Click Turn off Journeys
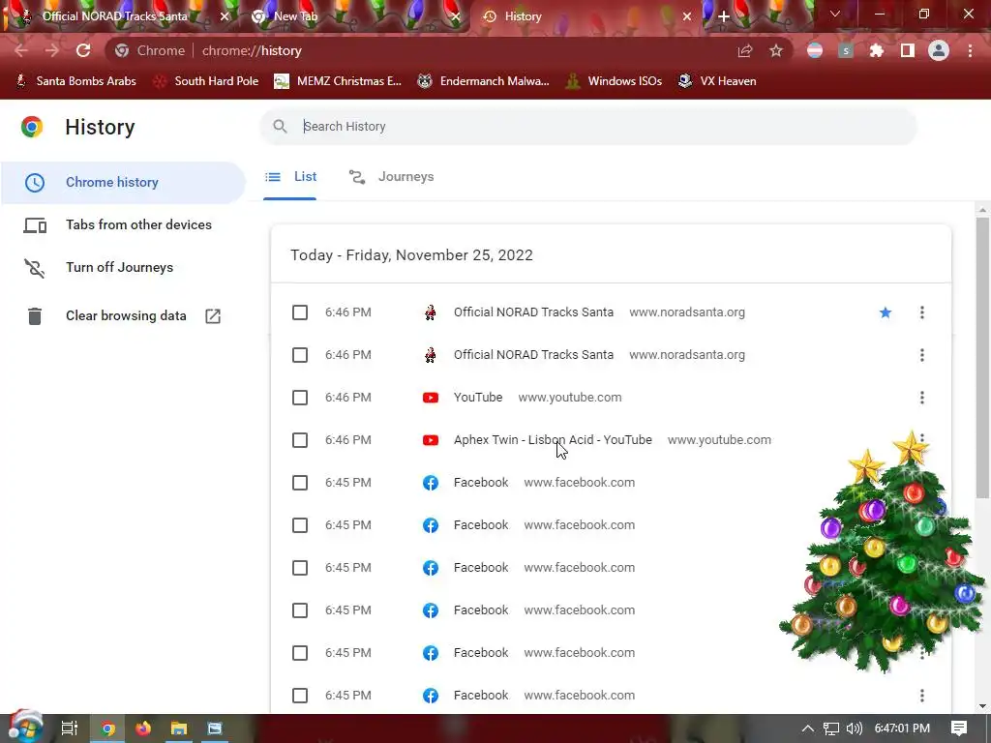 pos(123,267)
